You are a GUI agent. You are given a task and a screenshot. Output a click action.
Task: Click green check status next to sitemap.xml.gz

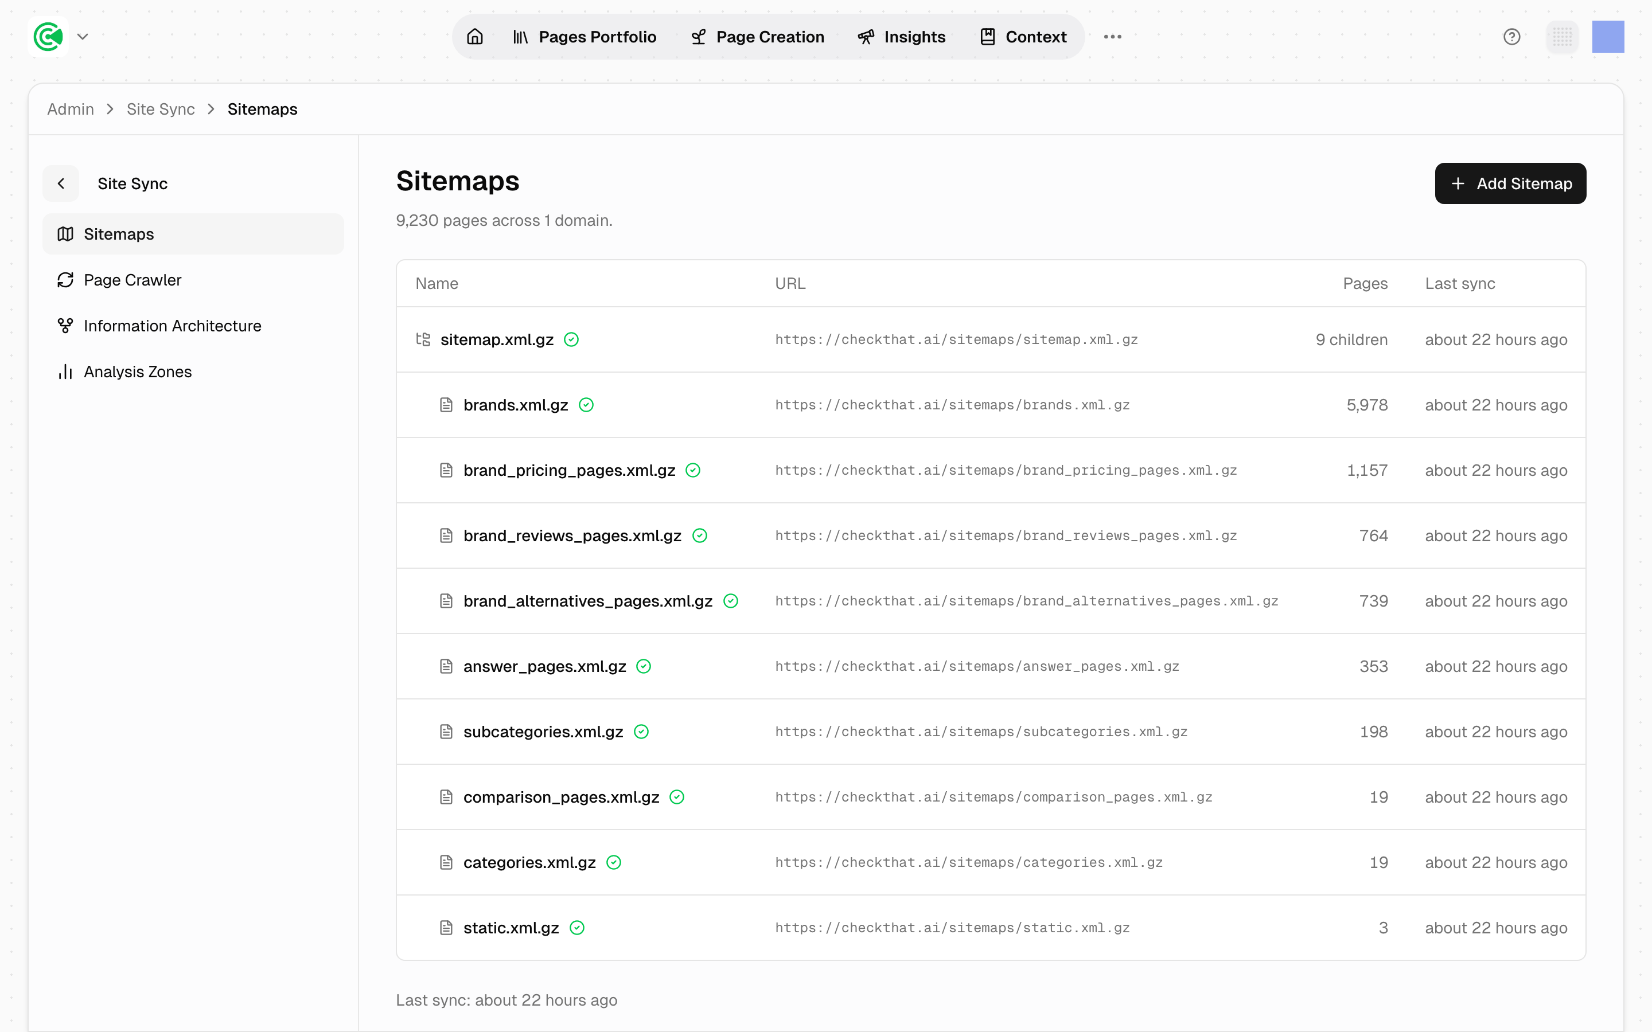pos(571,339)
